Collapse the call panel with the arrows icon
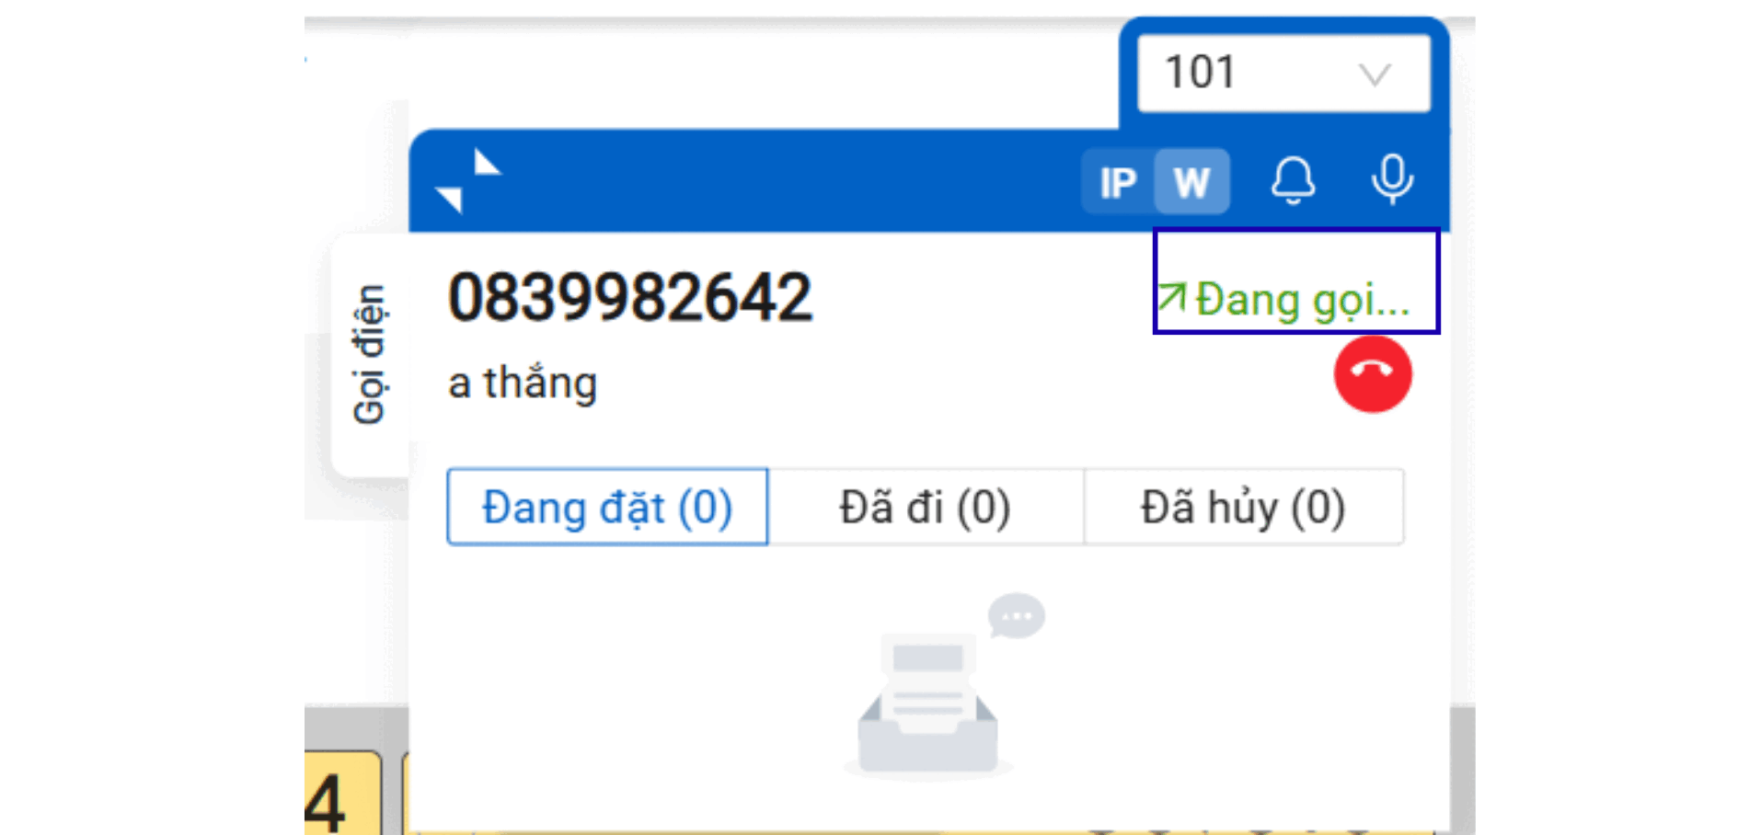This screenshot has width=1749, height=835. 467,181
